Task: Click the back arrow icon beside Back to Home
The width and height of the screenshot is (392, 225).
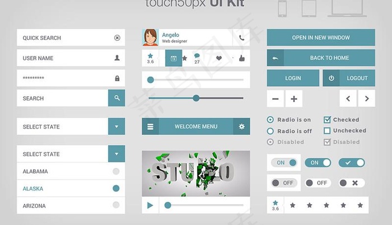Action: [x=276, y=58]
